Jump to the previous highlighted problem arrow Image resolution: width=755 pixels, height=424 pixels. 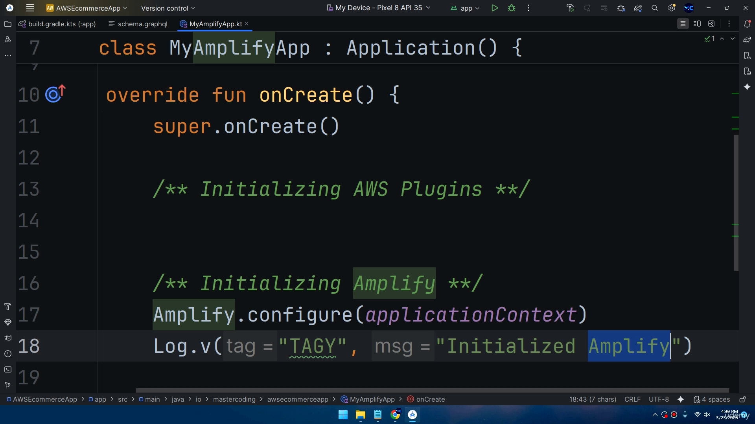coord(722,38)
